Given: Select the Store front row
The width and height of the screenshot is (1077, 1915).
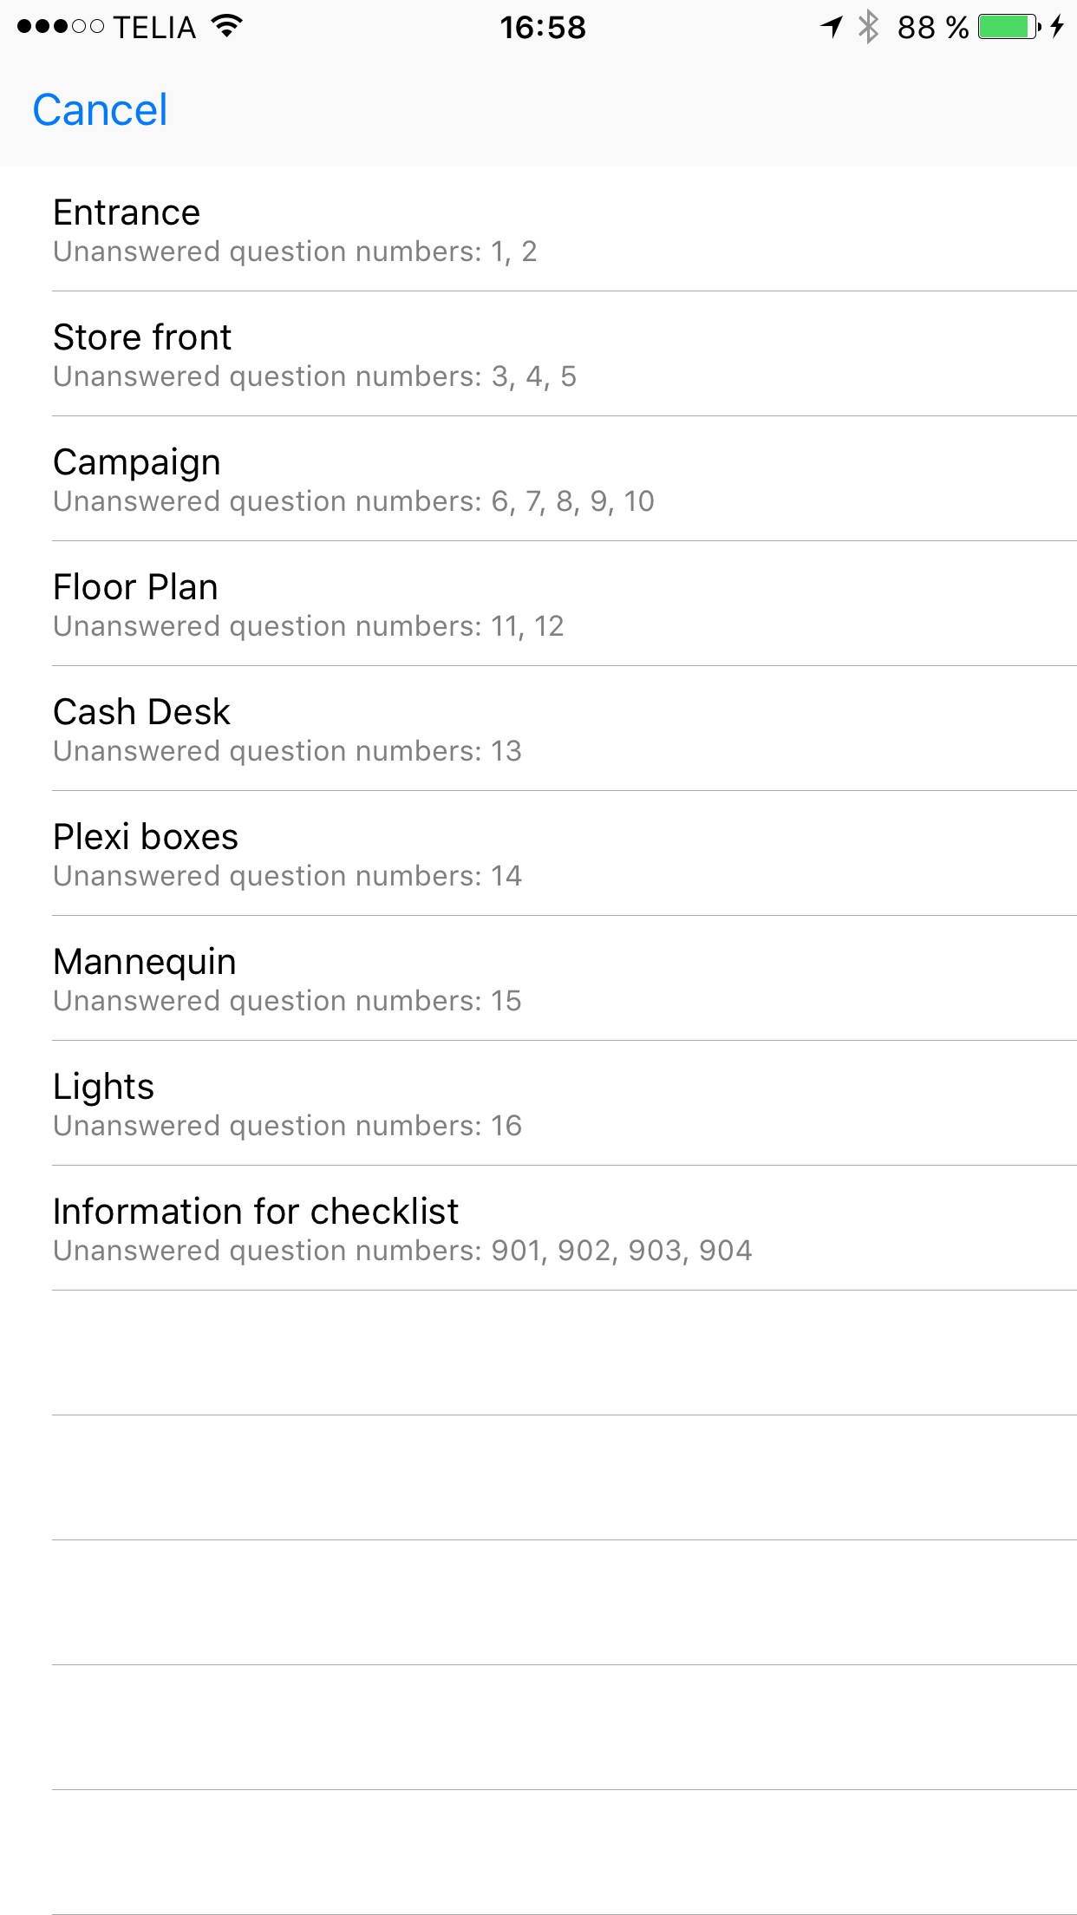Looking at the screenshot, I should coord(538,354).
